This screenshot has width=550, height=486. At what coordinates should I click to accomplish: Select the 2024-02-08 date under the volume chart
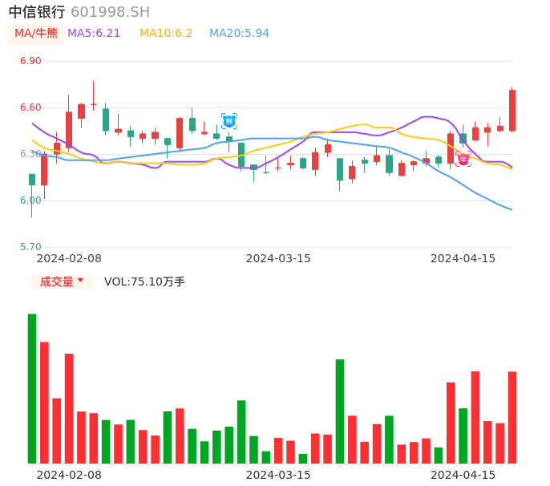[69, 475]
